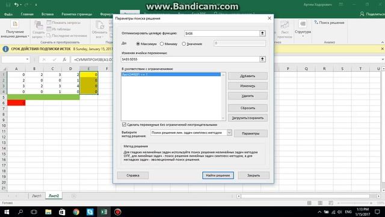
Task: Toggle the non-negative variables checkbox
Action: pos(124,125)
